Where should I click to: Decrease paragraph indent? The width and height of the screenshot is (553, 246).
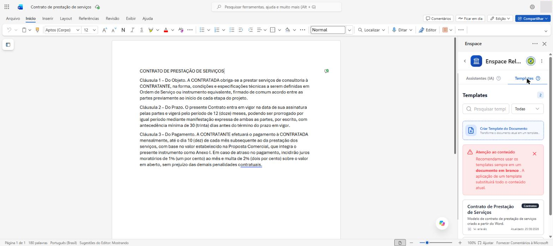coord(241,30)
